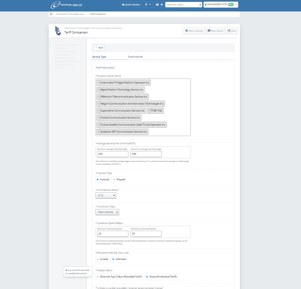The width and height of the screenshot is (301, 289).
Task: Remove Turknet Communication Services Inc. tag
Action: coord(98,118)
